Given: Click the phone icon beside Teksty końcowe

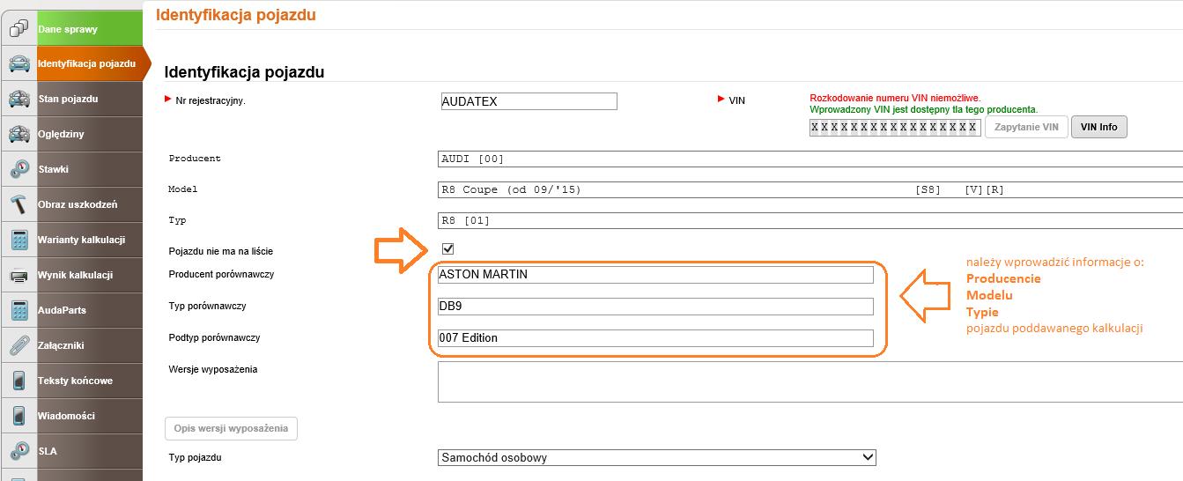Looking at the screenshot, I should click(18, 381).
